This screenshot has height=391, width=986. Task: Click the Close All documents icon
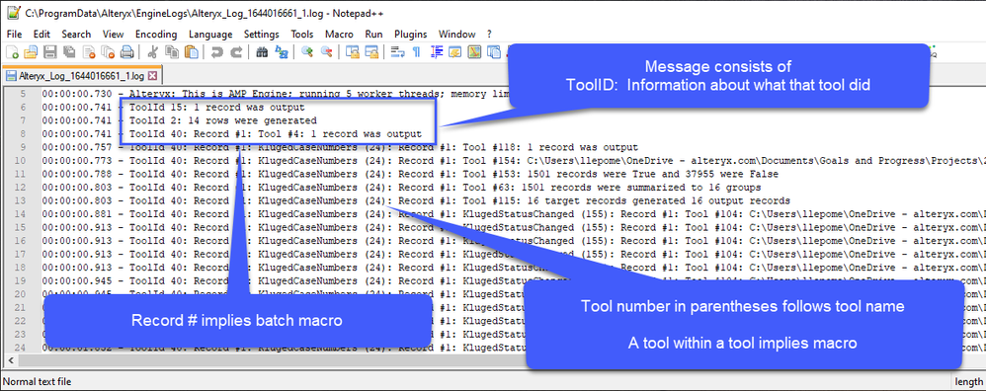click(x=108, y=52)
